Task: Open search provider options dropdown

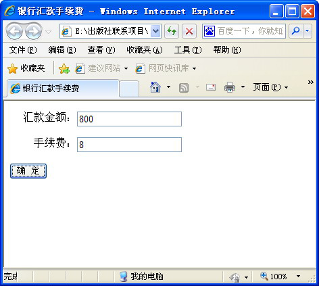Action: click(308, 31)
